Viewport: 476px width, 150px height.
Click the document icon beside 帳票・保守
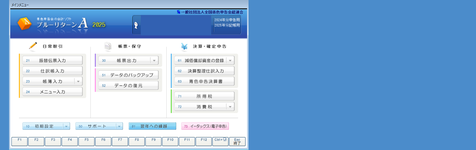pyautogui.click(x=108, y=46)
